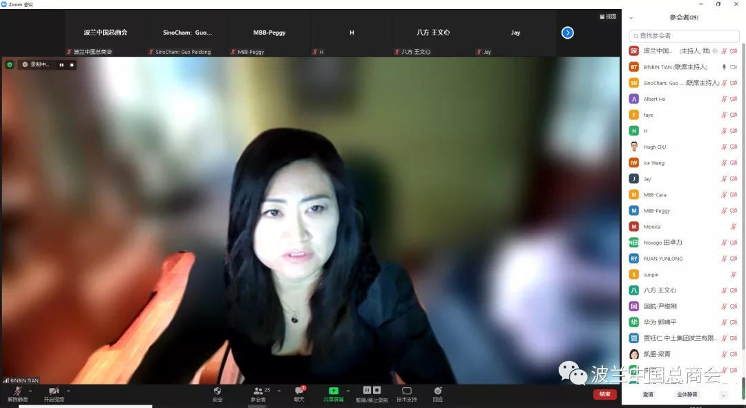
Task: Open the View (视图) menu at top right
Action: pos(608,17)
